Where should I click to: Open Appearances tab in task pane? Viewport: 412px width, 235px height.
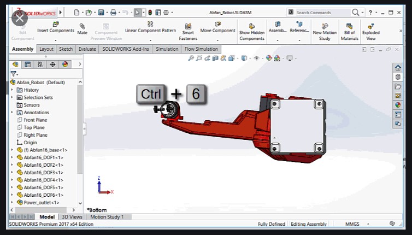398,105
